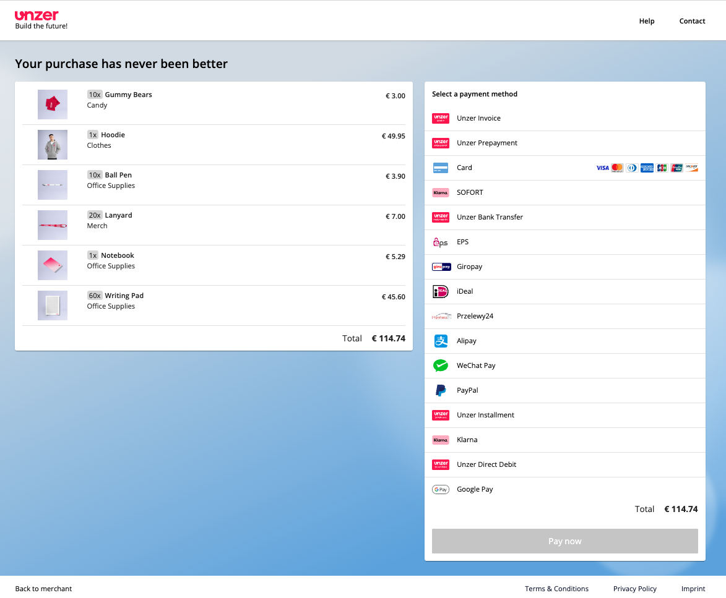Click the Writing Pad price € 45.60
Image resolution: width=726 pixels, height=598 pixels.
(x=393, y=297)
